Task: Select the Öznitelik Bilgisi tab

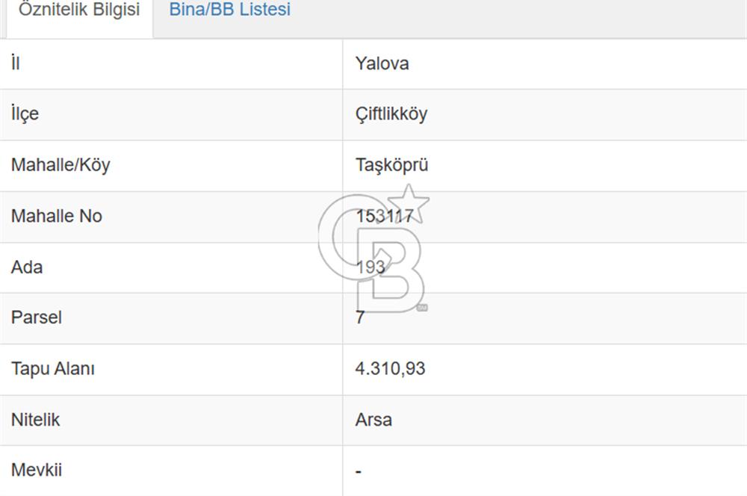Action: pyautogui.click(x=78, y=10)
